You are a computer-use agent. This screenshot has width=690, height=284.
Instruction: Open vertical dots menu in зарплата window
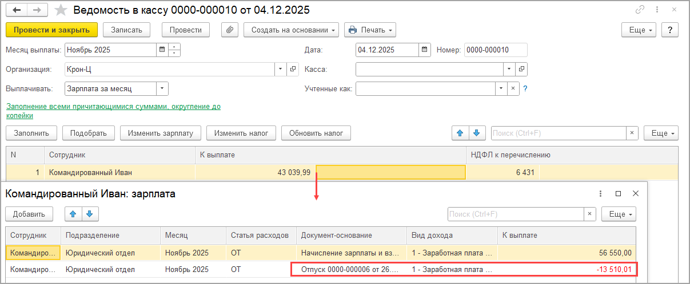pos(600,194)
